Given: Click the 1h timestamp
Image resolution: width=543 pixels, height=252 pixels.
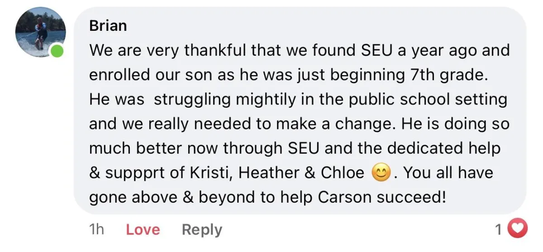Looking at the screenshot, I should [x=97, y=230].
